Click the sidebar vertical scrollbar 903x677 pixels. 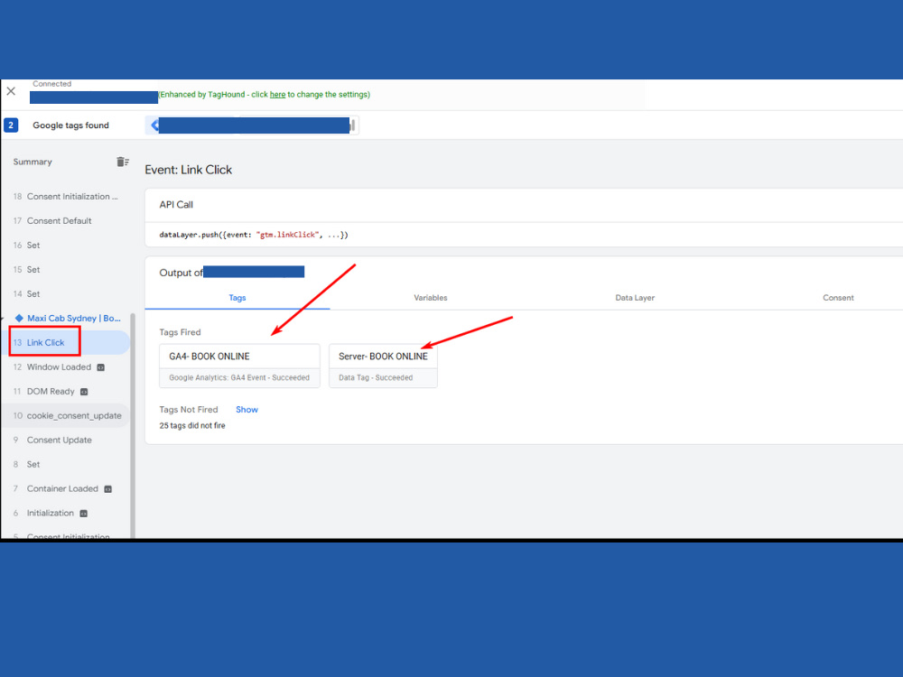[133, 425]
